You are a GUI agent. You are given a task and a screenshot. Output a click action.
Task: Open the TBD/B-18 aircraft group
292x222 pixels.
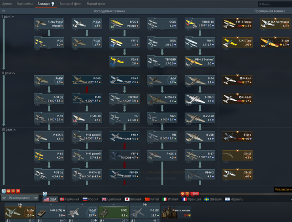200,24
